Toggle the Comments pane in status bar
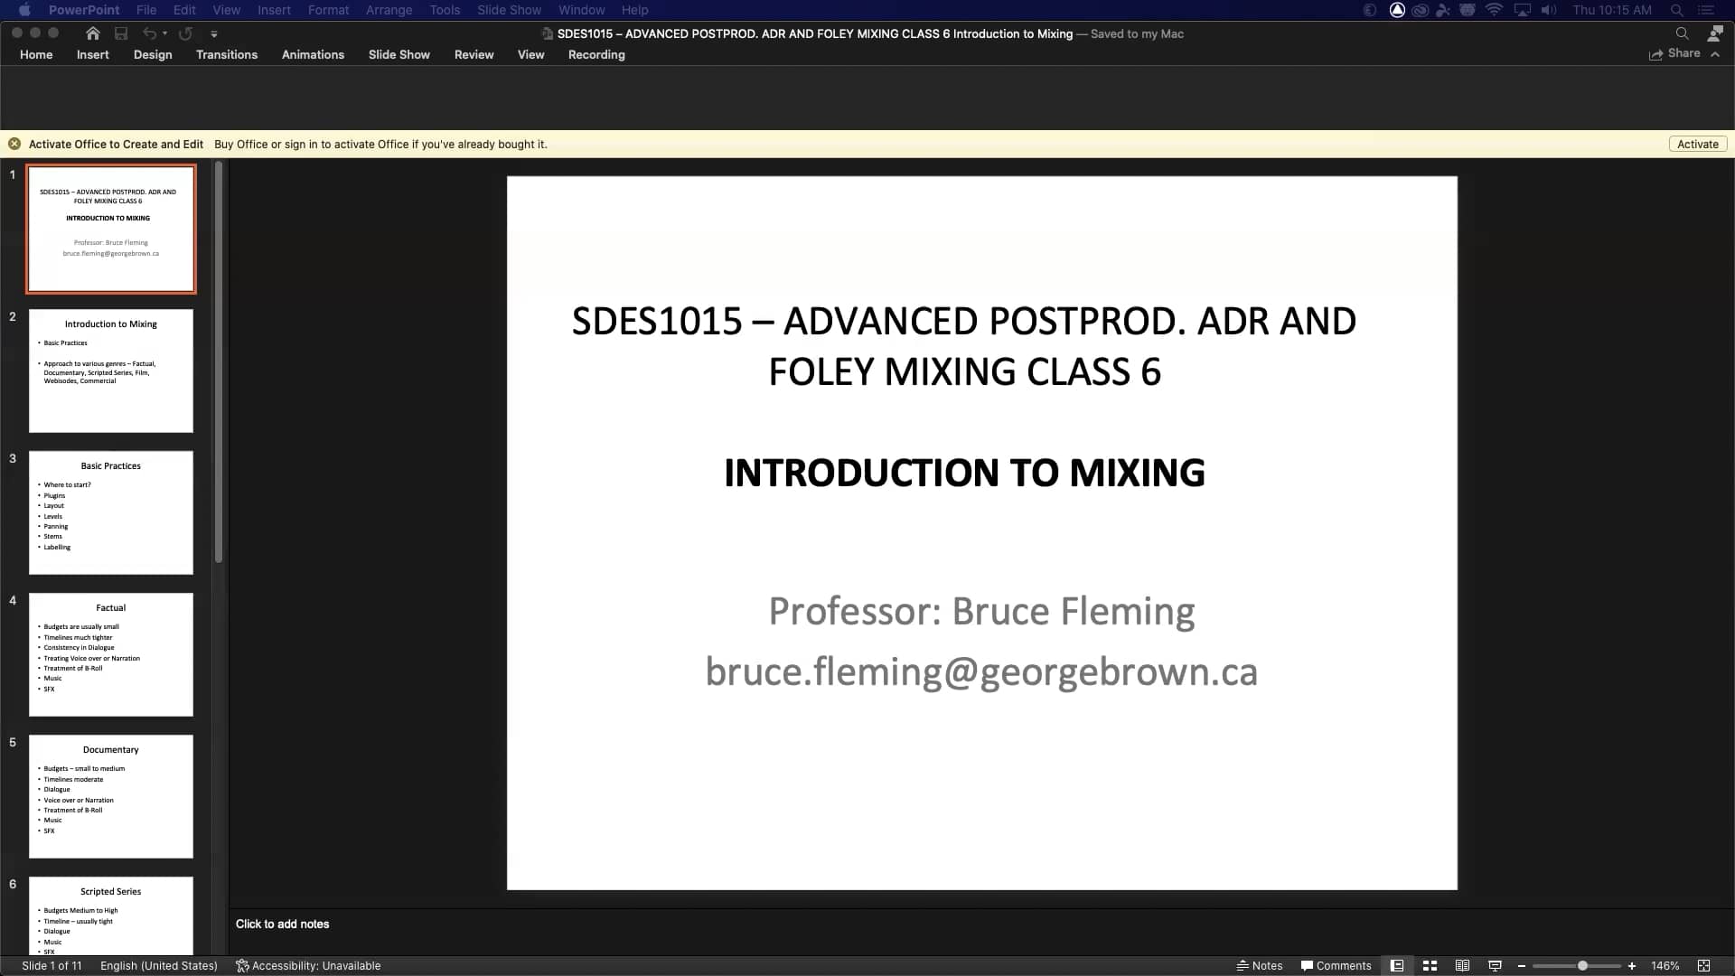Viewport: 1735px width, 976px height. 1336,966
